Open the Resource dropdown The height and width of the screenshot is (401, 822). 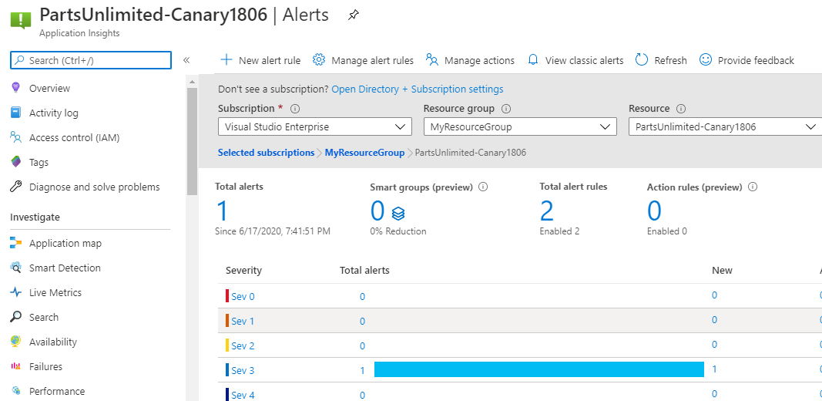(x=725, y=126)
